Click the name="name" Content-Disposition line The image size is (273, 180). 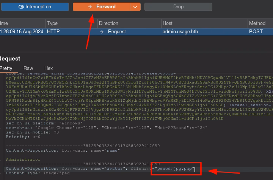63,151
